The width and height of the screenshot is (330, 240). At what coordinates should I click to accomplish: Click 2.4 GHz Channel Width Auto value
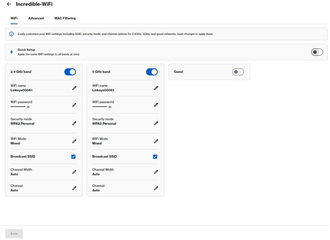tap(14, 174)
